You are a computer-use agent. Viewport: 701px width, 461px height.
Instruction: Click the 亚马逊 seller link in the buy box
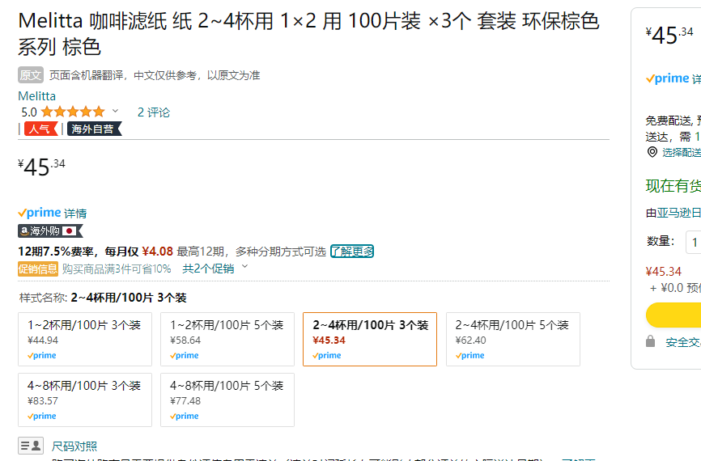pyautogui.click(x=678, y=213)
